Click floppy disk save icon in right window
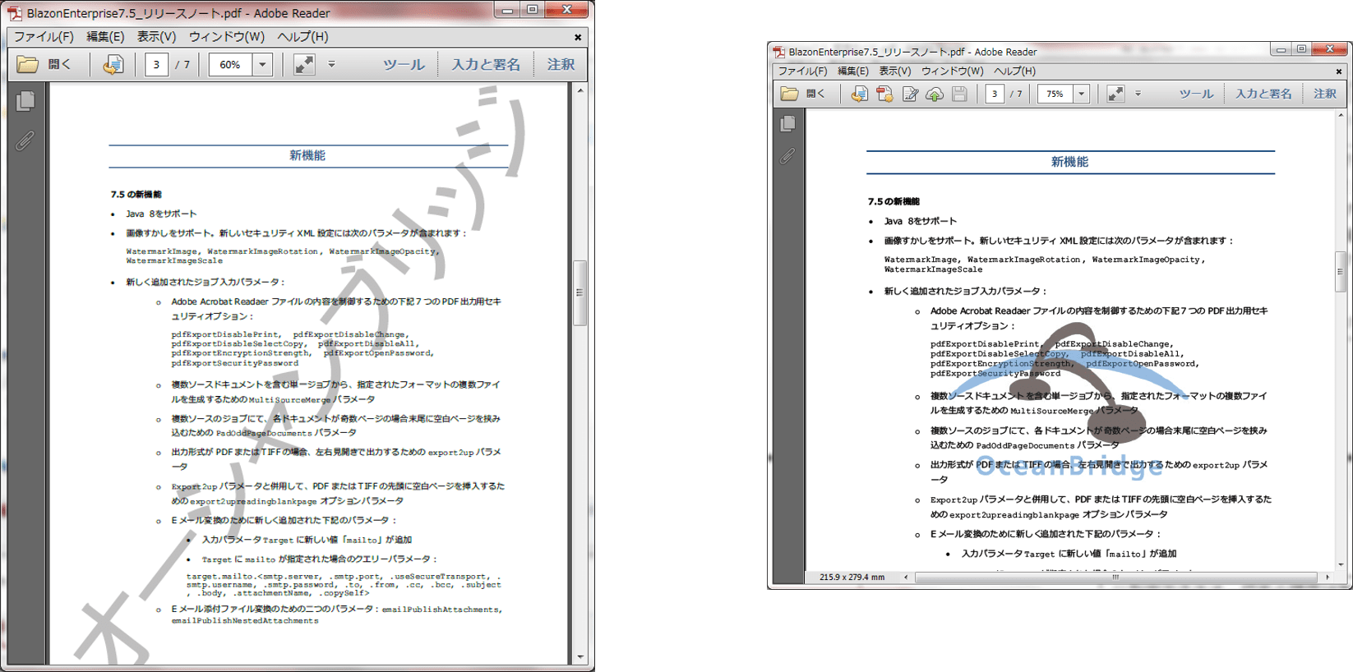 click(x=959, y=94)
